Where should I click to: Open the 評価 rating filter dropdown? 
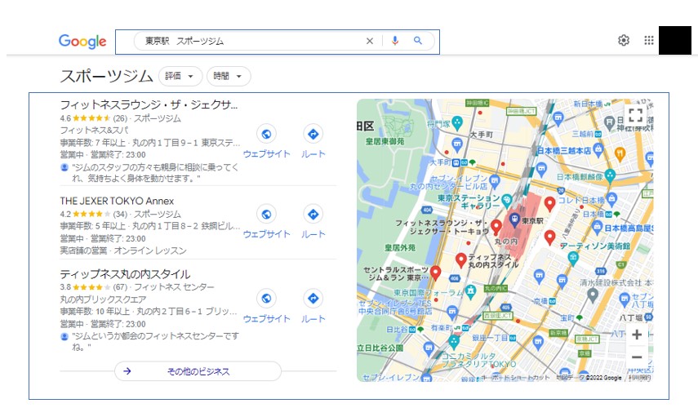pyautogui.click(x=180, y=76)
